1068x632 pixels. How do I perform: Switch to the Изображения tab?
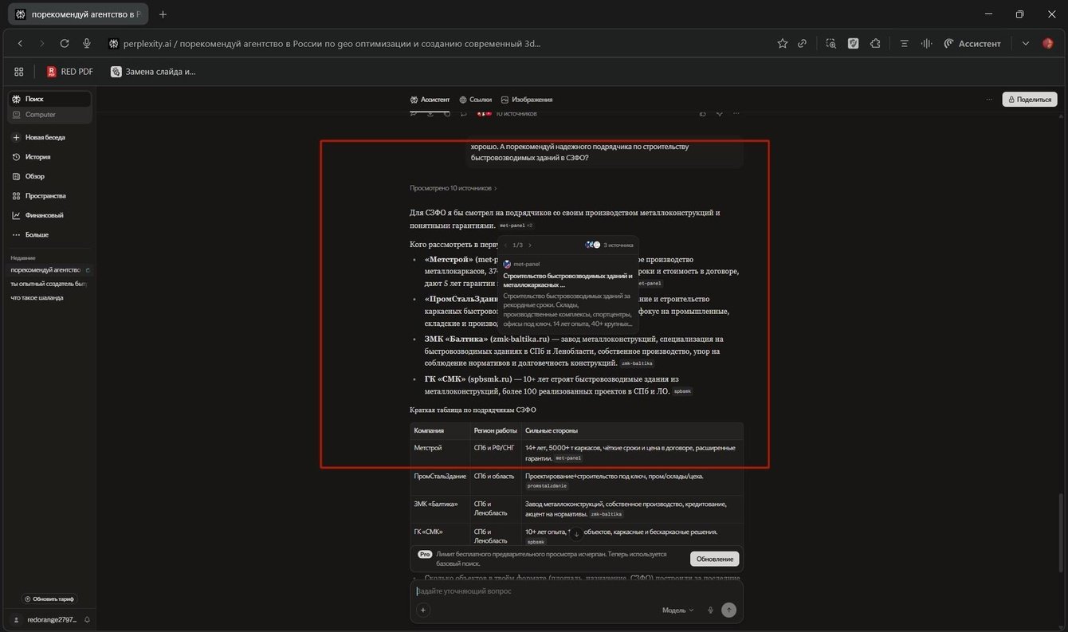[527, 100]
